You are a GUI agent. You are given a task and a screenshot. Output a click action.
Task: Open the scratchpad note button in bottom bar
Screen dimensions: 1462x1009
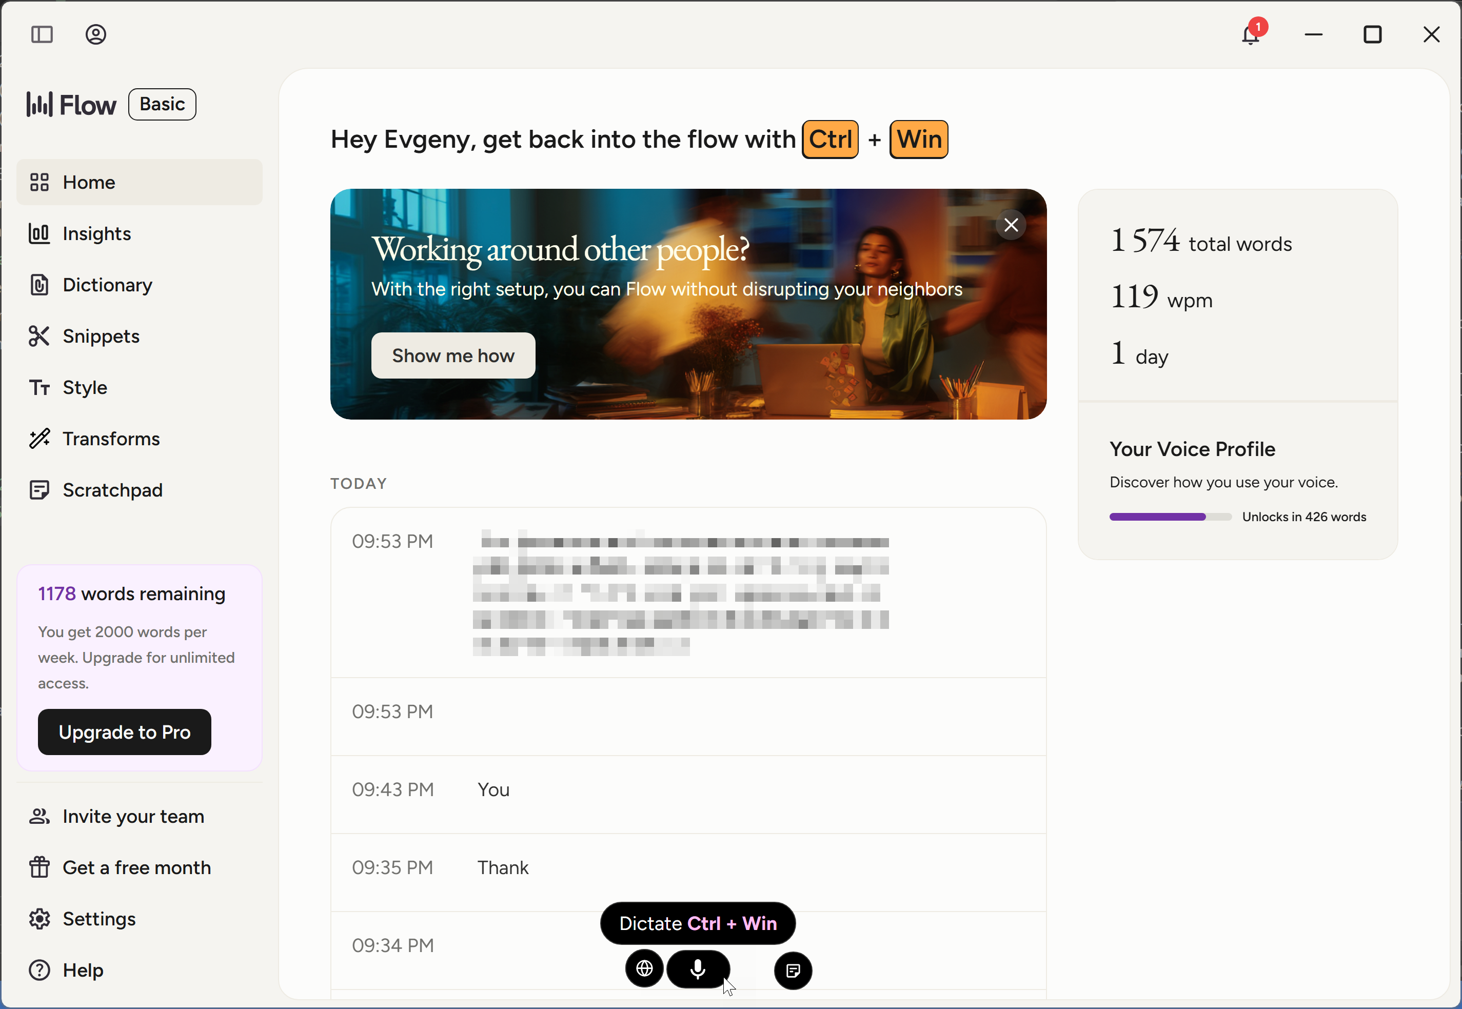click(x=793, y=971)
